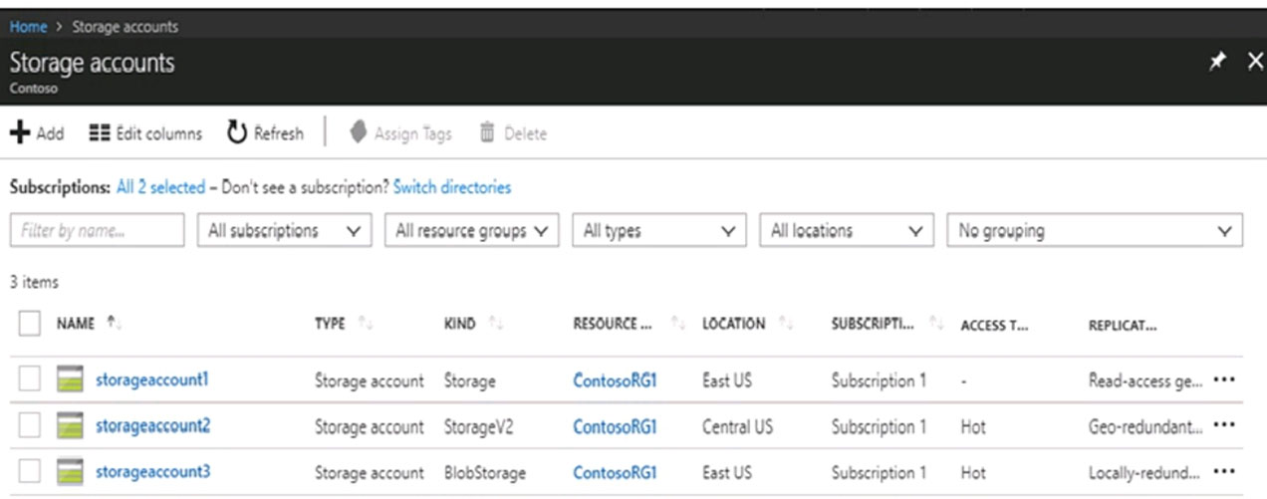Viewport: 1267px width, 499px height.
Task: Open storageaccount1 link
Action: pyautogui.click(x=152, y=379)
